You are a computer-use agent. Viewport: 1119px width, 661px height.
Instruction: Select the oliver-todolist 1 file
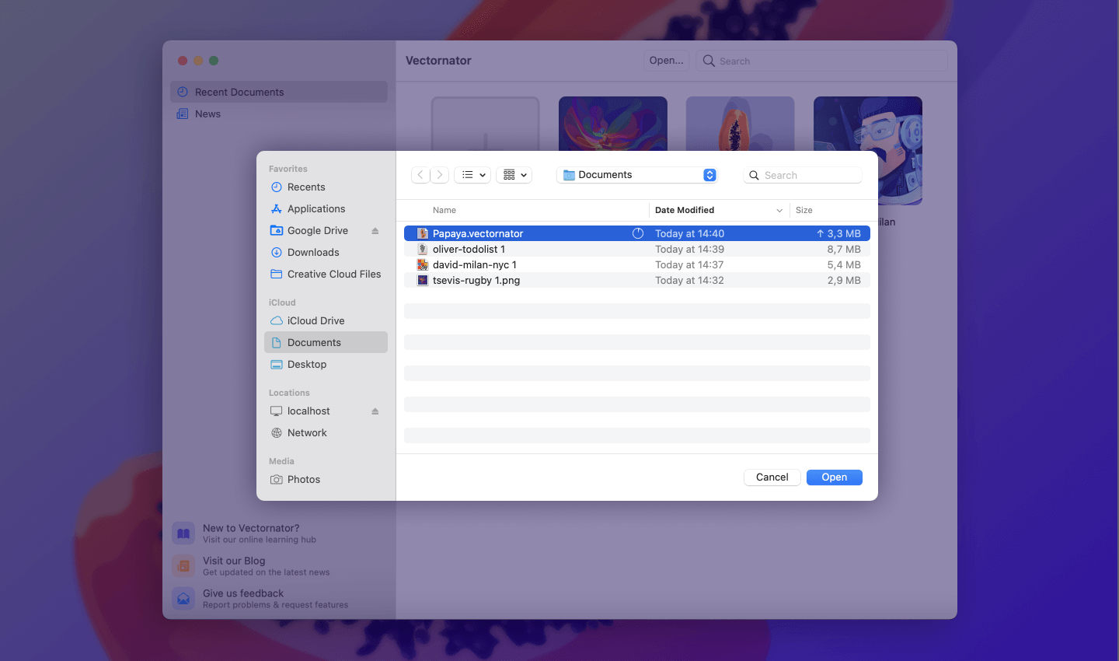(x=637, y=249)
